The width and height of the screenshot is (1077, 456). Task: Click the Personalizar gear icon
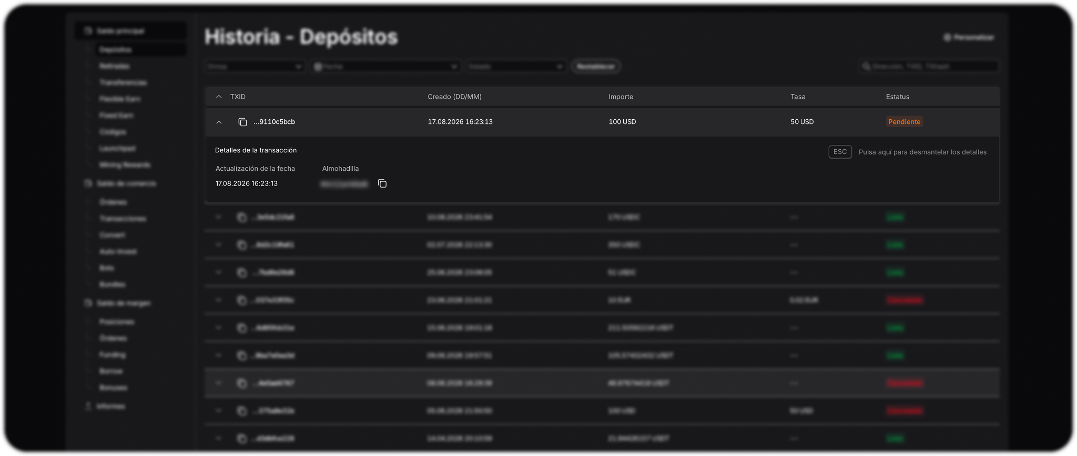pyautogui.click(x=947, y=37)
